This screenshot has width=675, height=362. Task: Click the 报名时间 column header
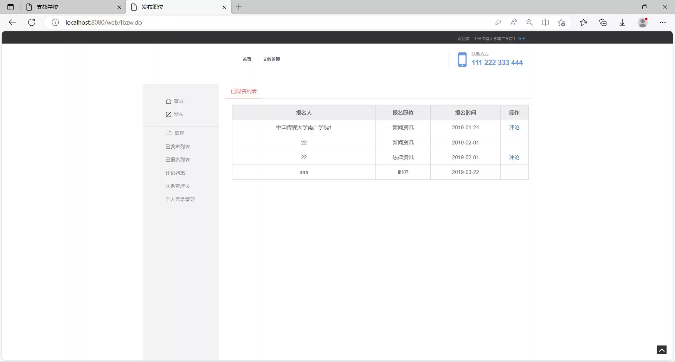pyautogui.click(x=465, y=113)
